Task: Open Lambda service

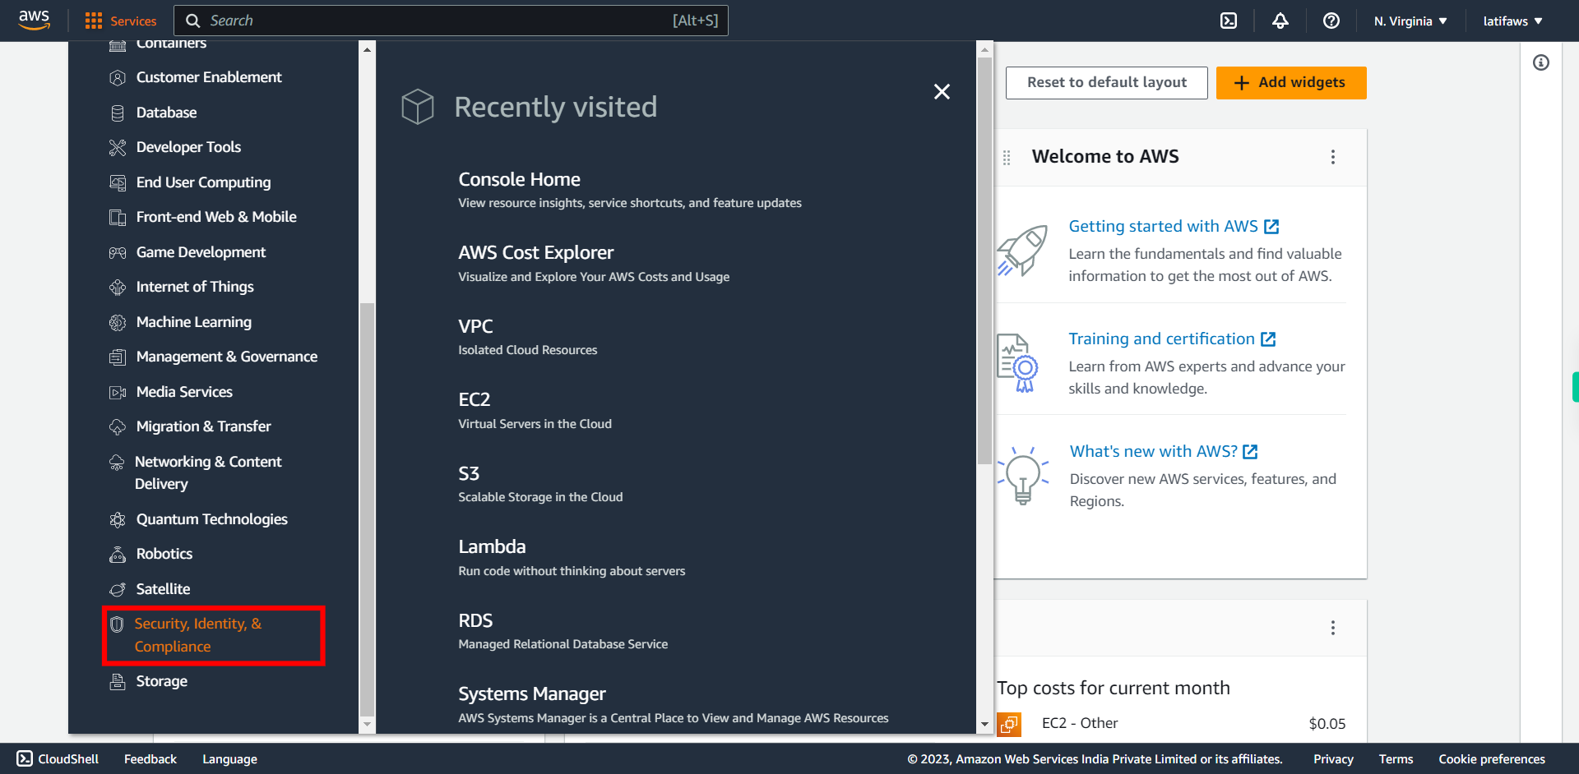Action: pyautogui.click(x=492, y=546)
